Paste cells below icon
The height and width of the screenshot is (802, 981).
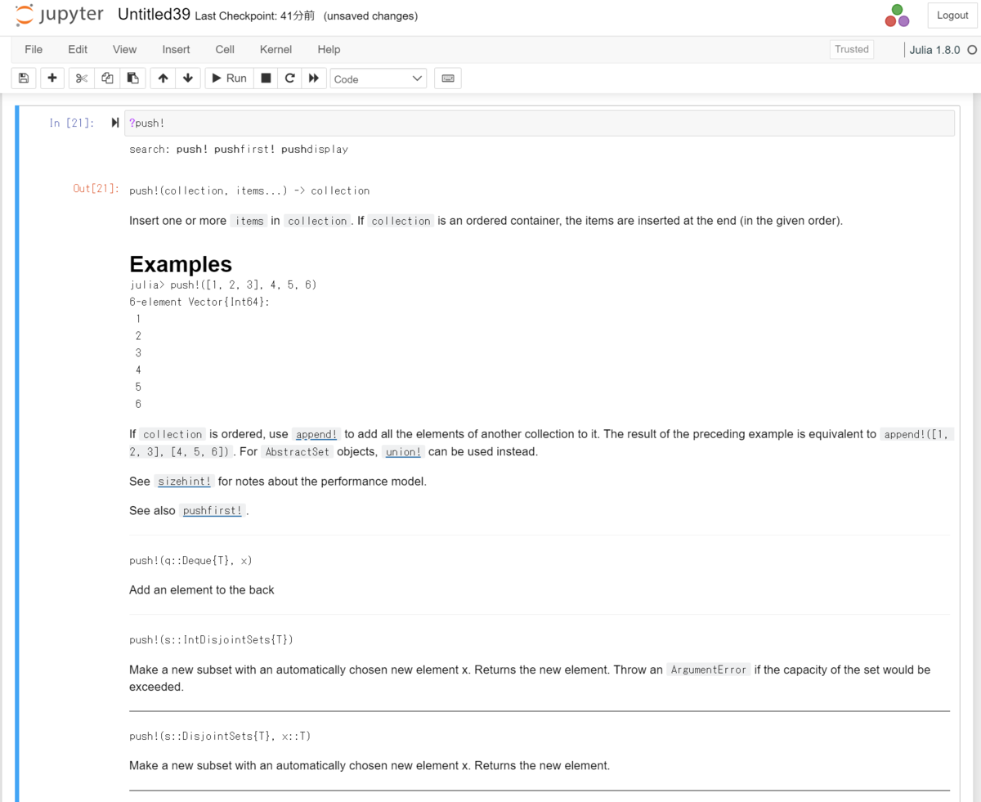(x=132, y=78)
